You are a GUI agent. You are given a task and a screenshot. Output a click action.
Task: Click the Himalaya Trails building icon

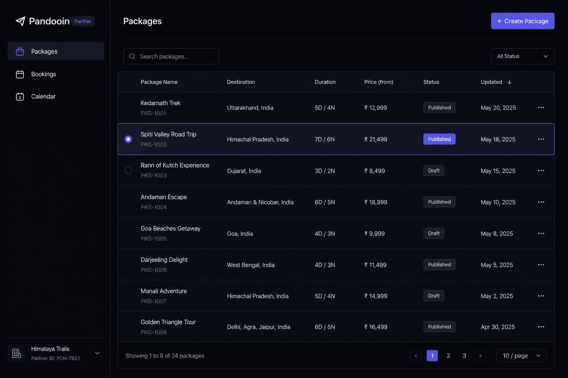pos(16,353)
